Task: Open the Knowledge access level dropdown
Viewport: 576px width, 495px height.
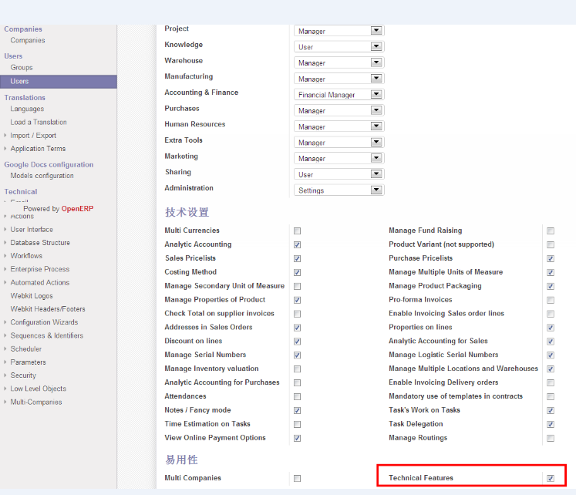Action: point(339,47)
